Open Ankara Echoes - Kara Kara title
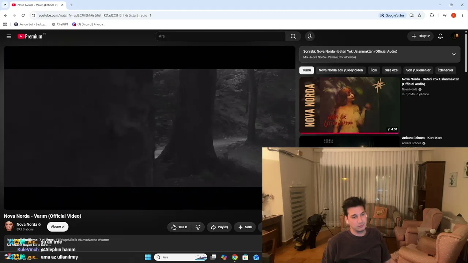The width and height of the screenshot is (468, 263). pos(422,138)
